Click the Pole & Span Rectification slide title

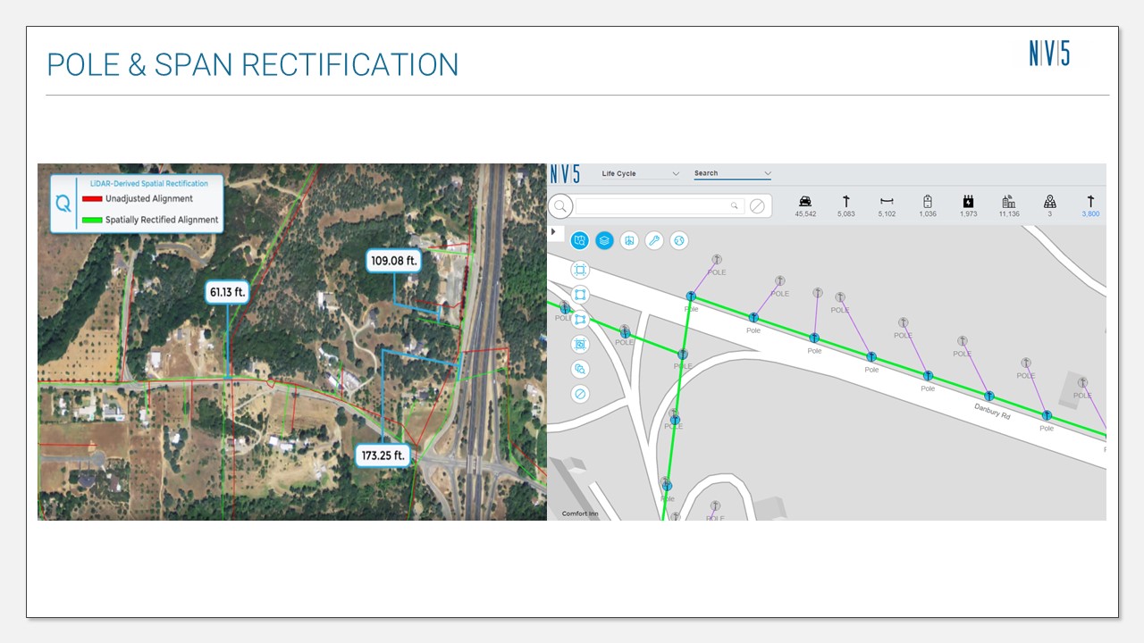[x=252, y=64]
